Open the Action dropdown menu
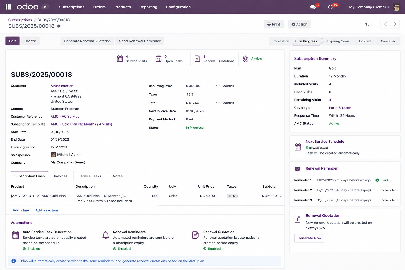The width and height of the screenshot is (405, 270). [x=299, y=24]
